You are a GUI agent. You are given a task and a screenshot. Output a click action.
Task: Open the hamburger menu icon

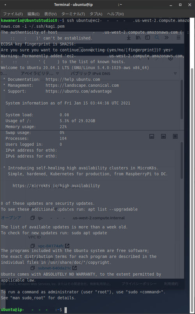coord(178,37)
